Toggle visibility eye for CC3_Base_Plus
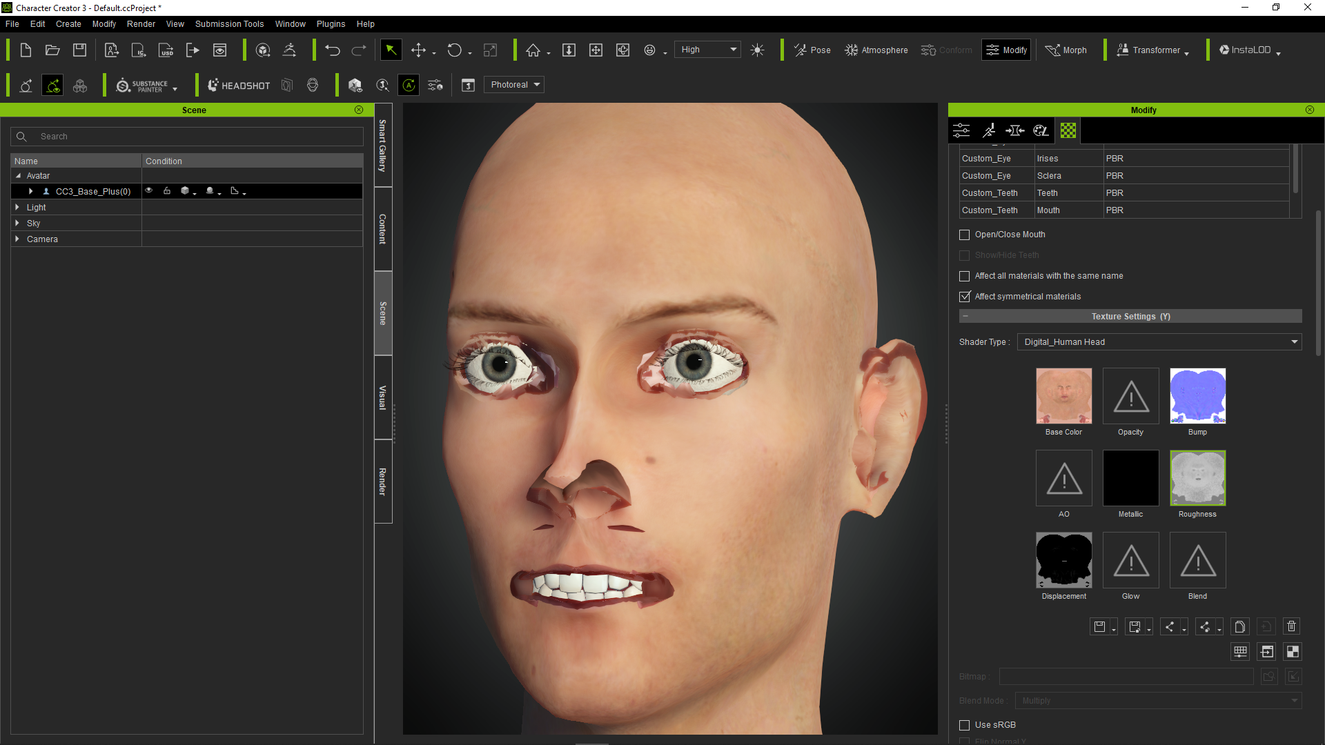The height and width of the screenshot is (745, 1325). (148, 191)
